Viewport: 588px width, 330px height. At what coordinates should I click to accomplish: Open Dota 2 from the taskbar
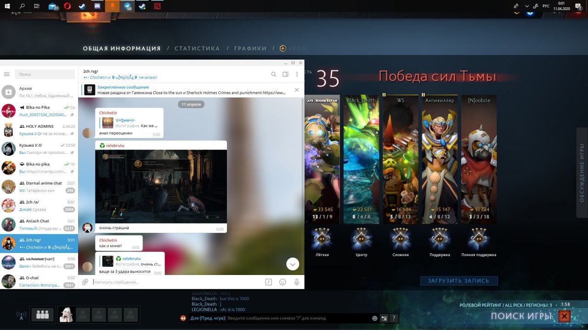click(x=158, y=6)
